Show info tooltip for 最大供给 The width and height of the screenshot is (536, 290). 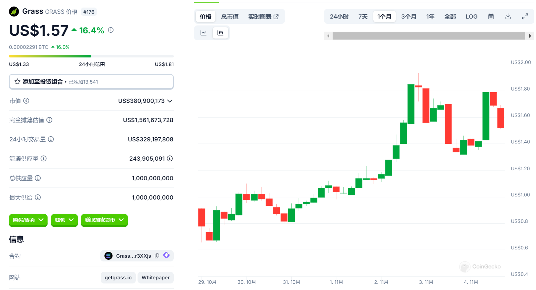(38, 197)
